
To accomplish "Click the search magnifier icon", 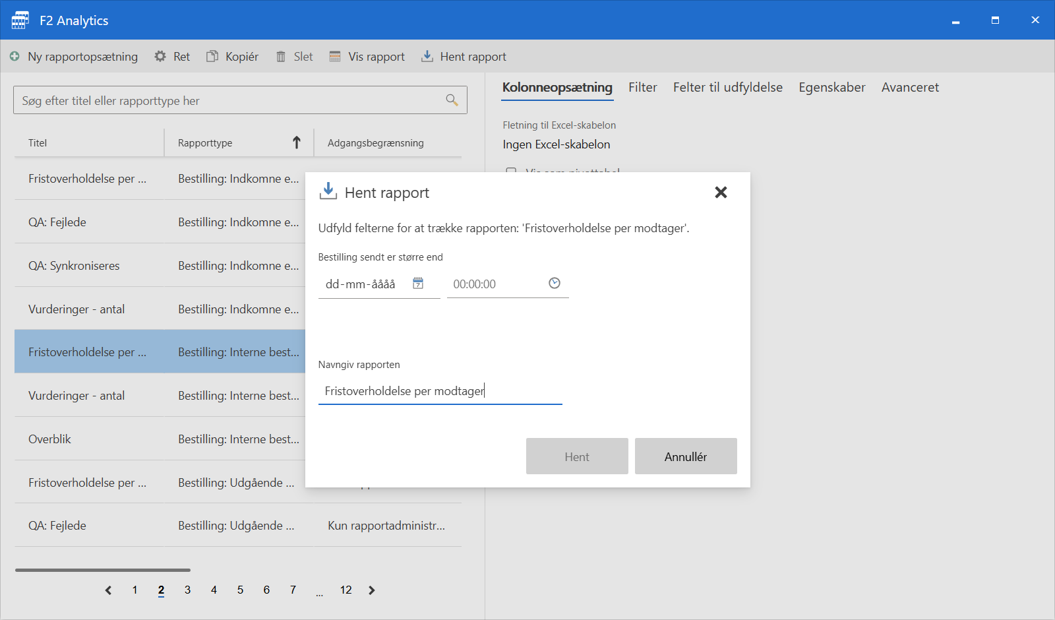I will pyautogui.click(x=452, y=100).
